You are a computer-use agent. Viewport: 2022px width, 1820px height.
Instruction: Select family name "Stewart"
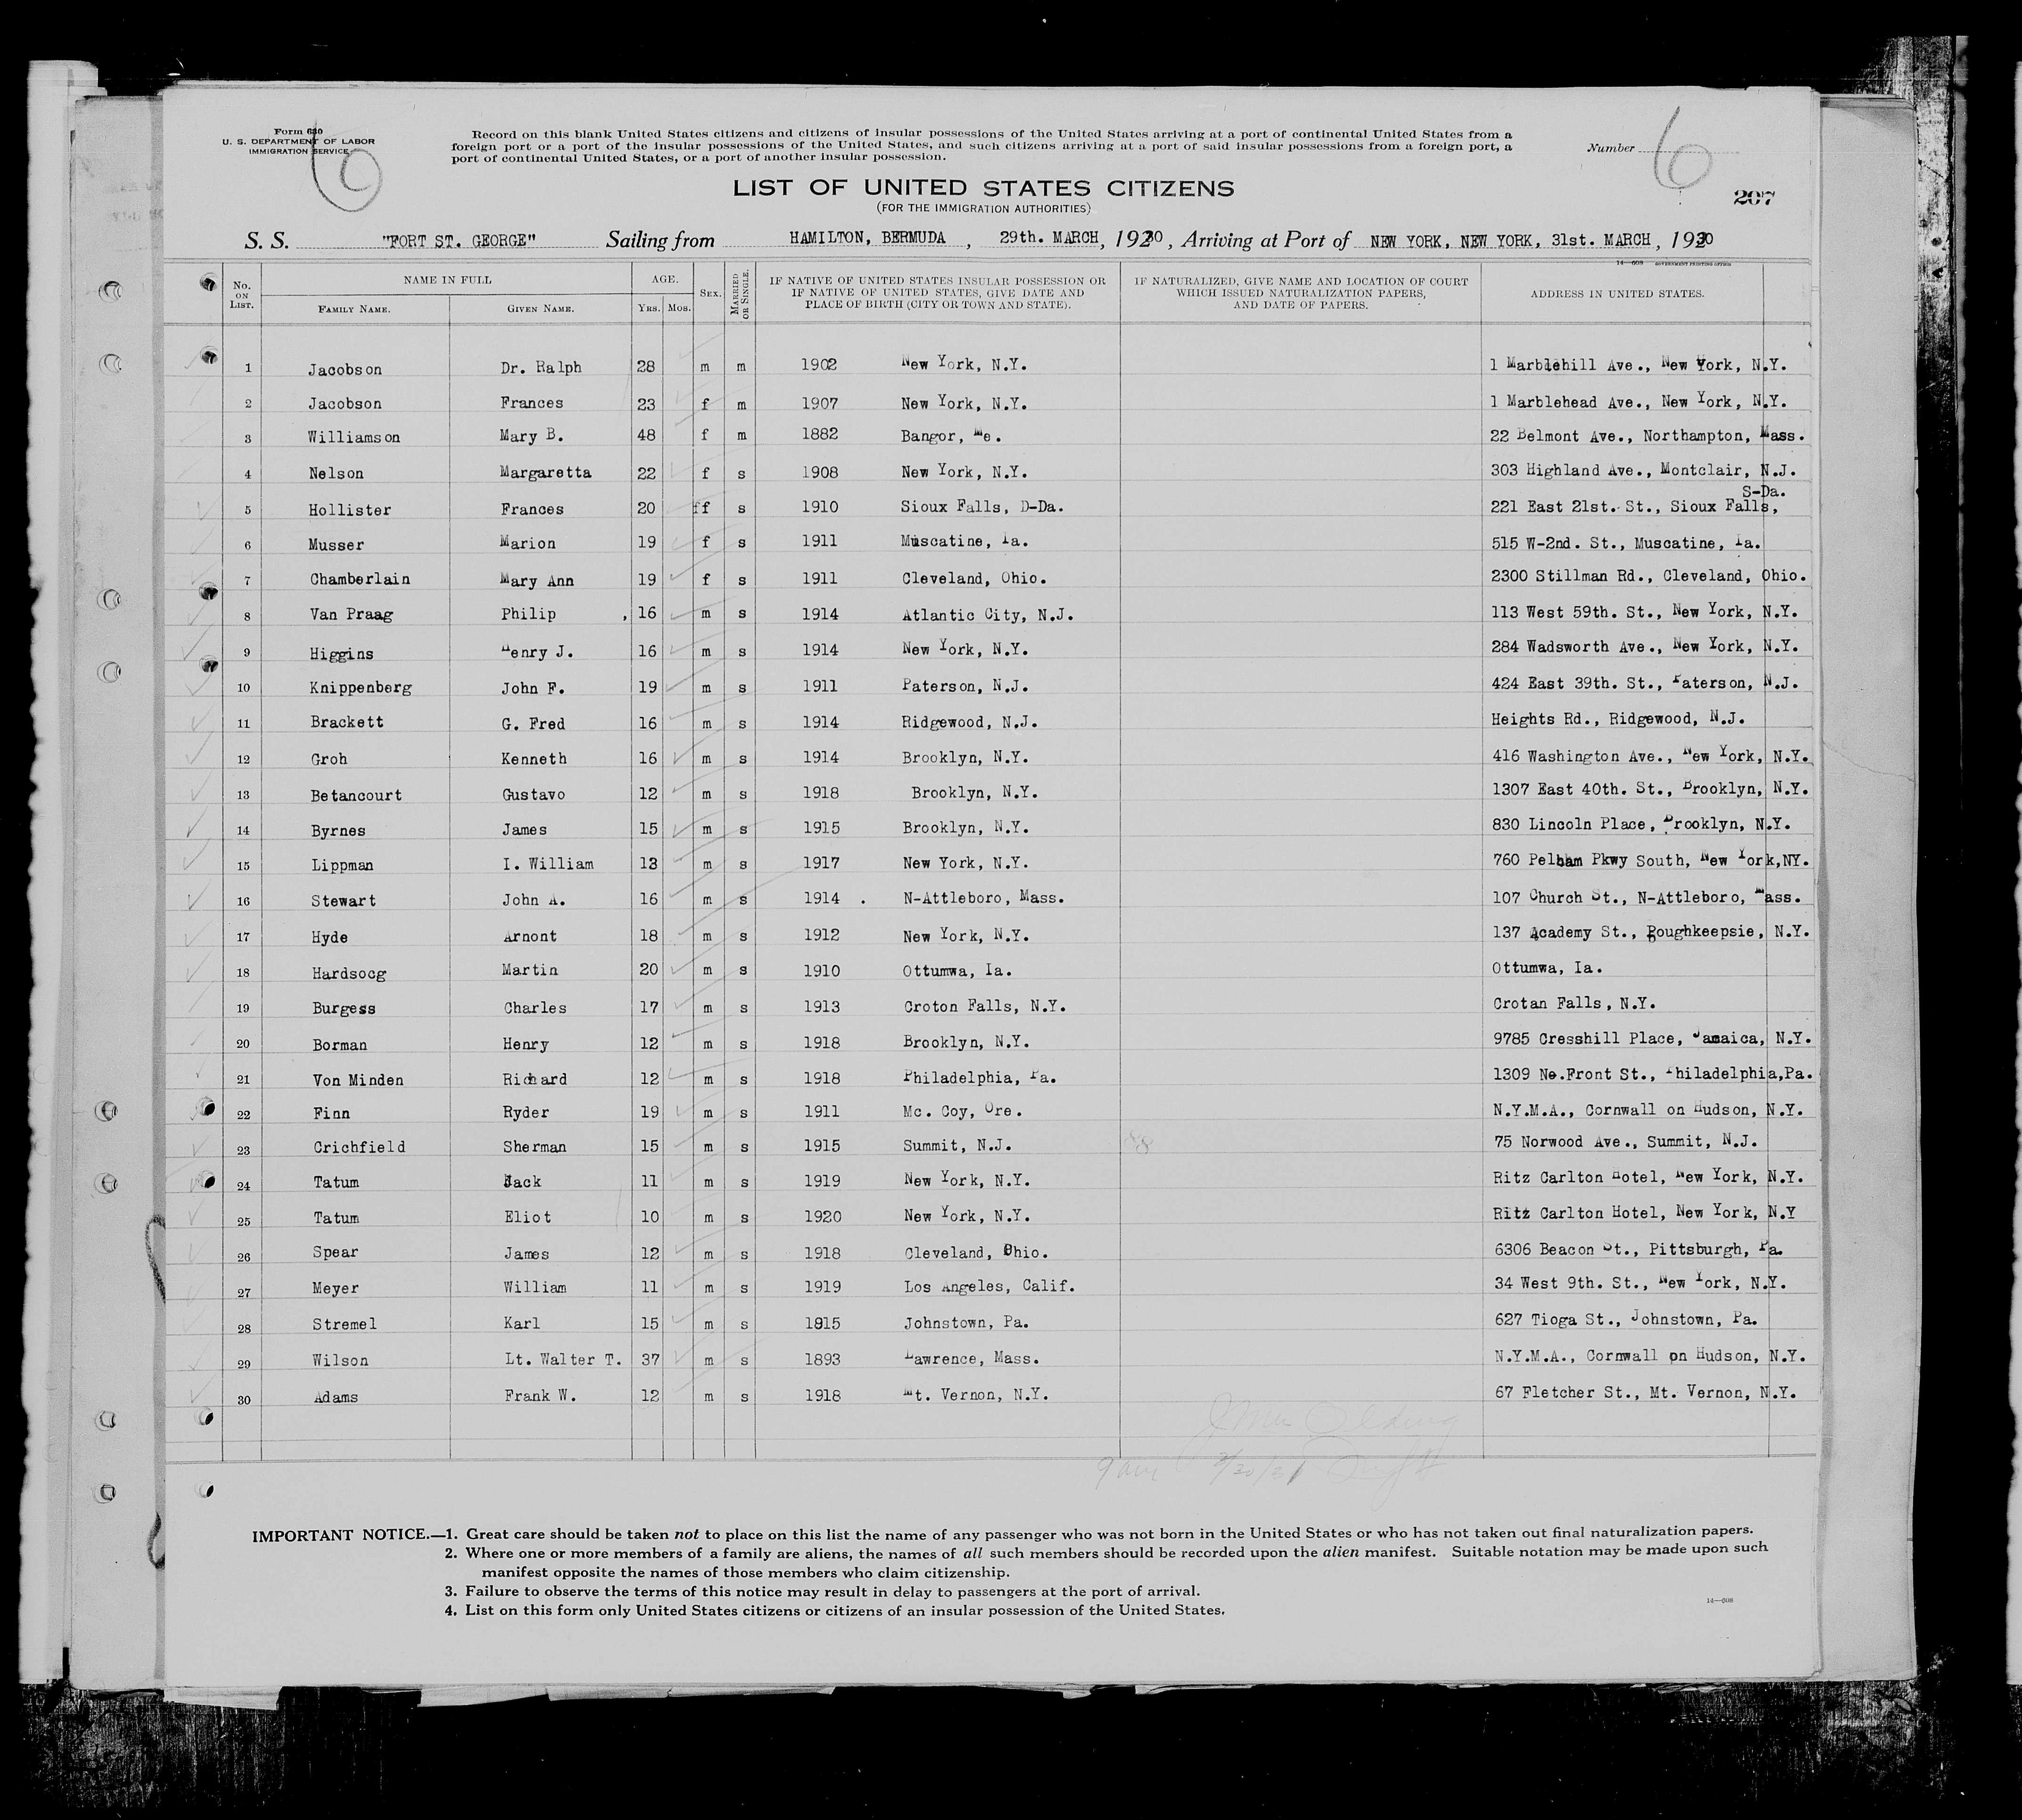(x=343, y=901)
